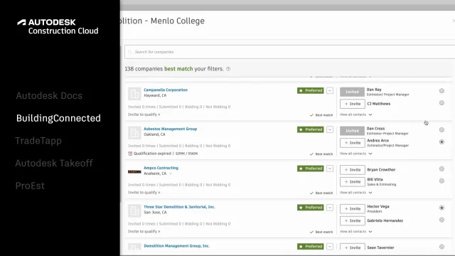
Task: Expand Ampco Contracting Anaheim location chevron
Action: pyautogui.click(x=171, y=174)
